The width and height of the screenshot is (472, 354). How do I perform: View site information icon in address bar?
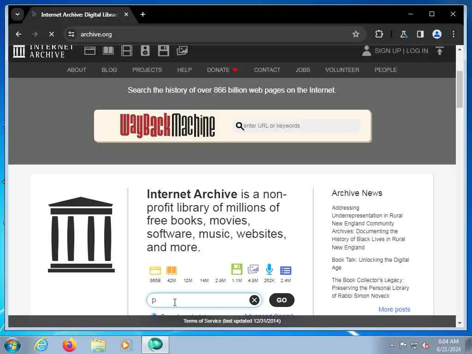click(x=71, y=34)
